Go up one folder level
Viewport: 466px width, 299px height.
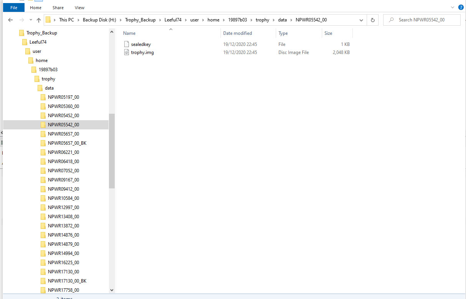click(x=38, y=20)
